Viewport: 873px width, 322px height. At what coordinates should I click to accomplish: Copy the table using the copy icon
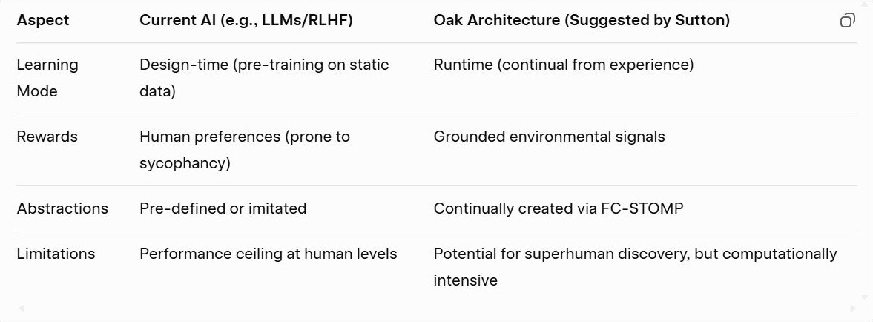(x=847, y=21)
